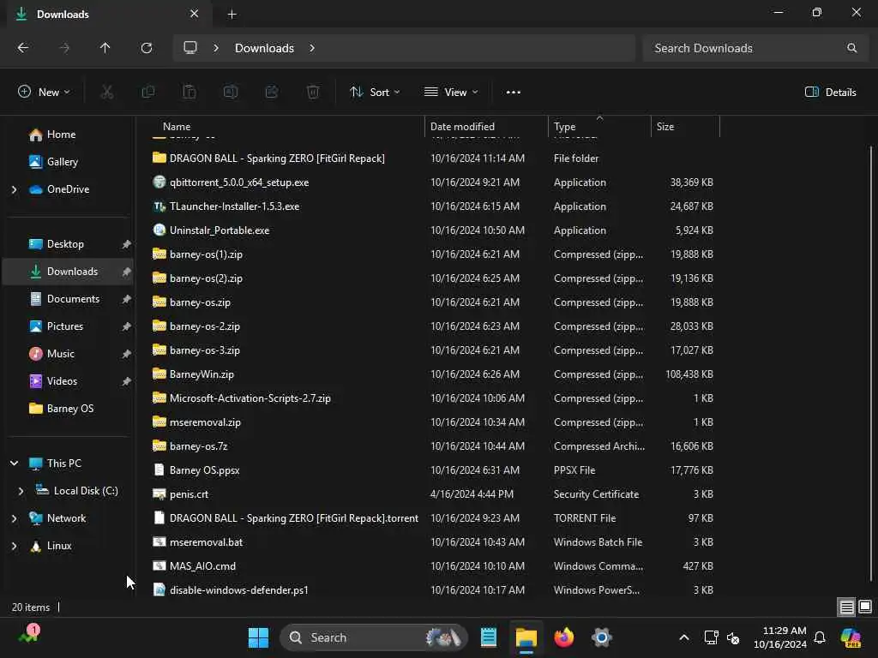
Task: Open the new tab plus button
Action: pos(232,15)
